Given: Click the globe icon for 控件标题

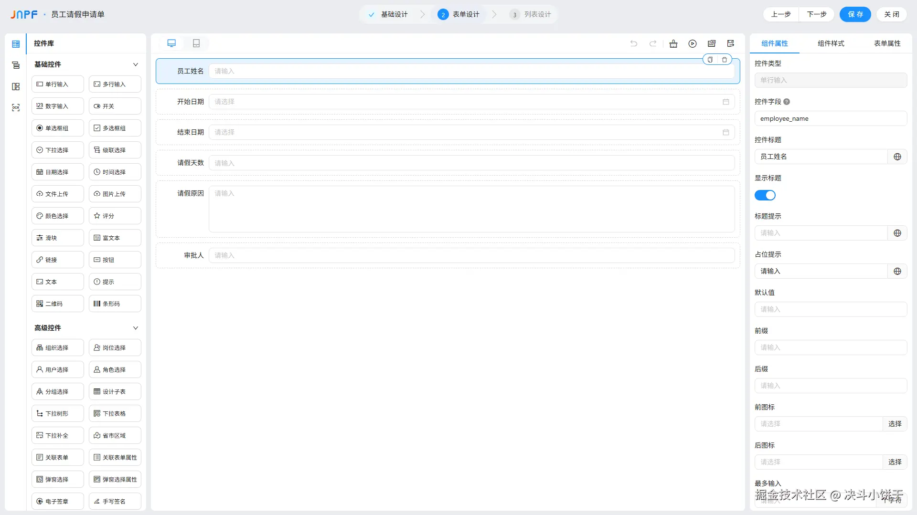Looking at the screenshot, I should [897, 157].
